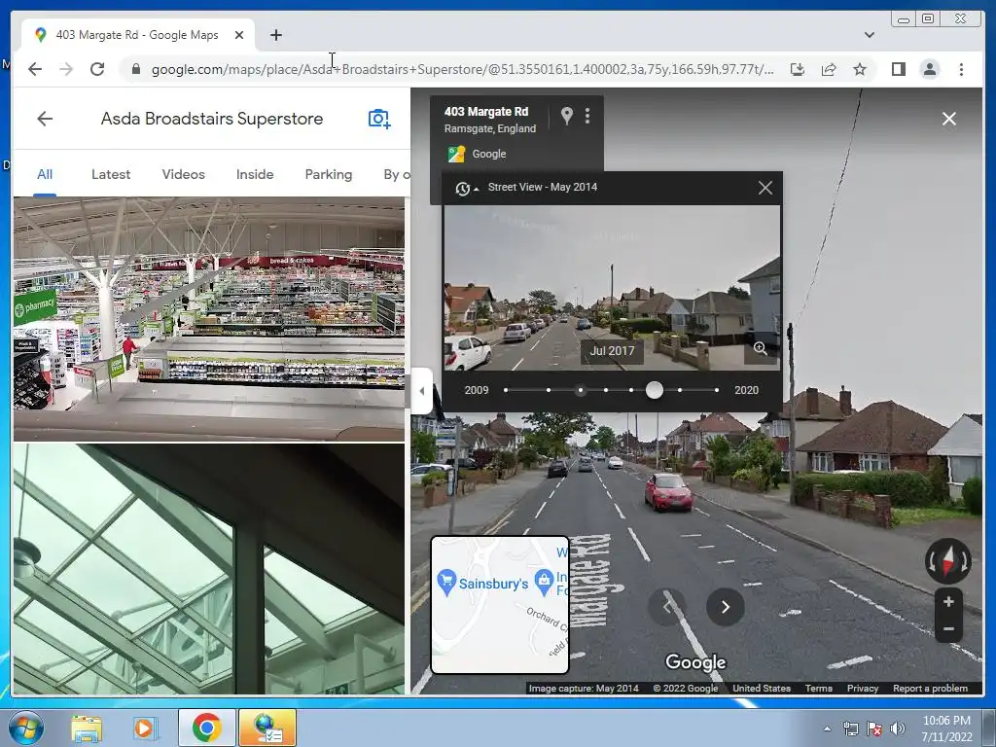Image resolution: width=996 pixels, height=747 pixels.
Task: Open the Action Center flag icon in the tray
Action: coord(874,729)
